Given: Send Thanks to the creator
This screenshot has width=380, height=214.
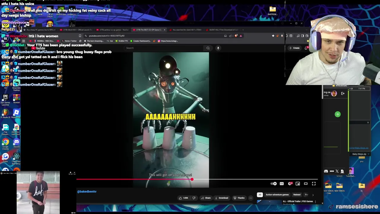Looking at the screenshot, I should pyautogui.click(x=239, y=198).
